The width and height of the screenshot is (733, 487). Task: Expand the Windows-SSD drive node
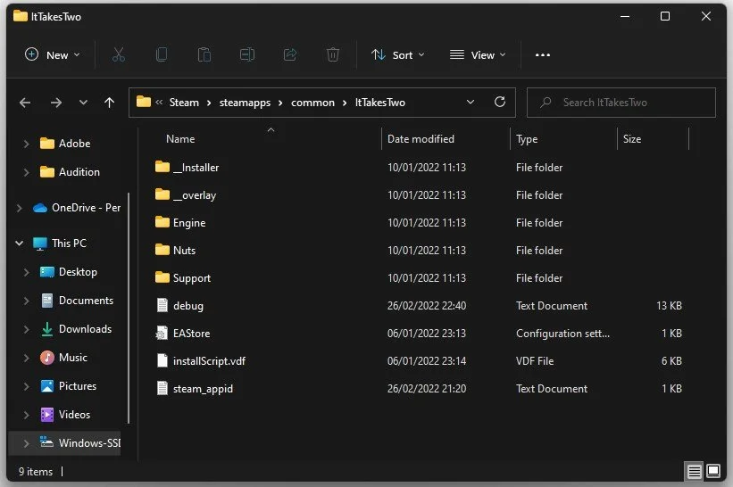click(26, 443)
